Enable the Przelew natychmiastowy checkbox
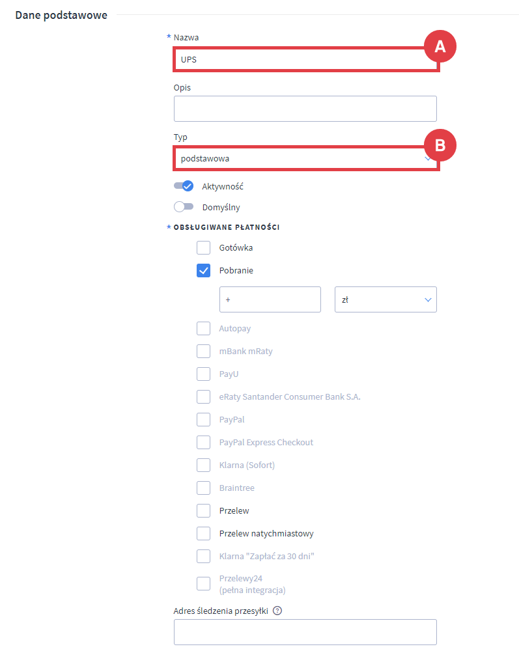 click(203, 534)
